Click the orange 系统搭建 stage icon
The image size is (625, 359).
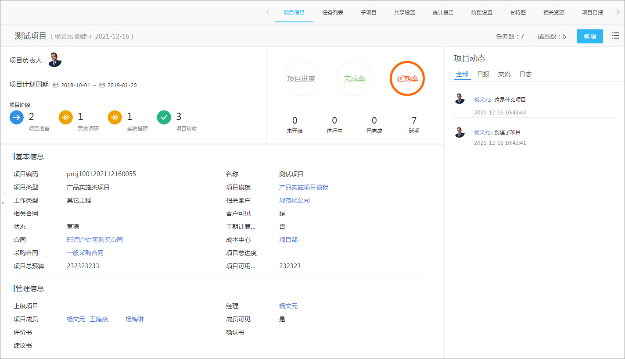point(115,117)
